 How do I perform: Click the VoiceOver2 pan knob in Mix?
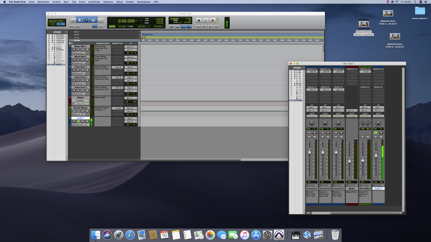coord(325,124)
